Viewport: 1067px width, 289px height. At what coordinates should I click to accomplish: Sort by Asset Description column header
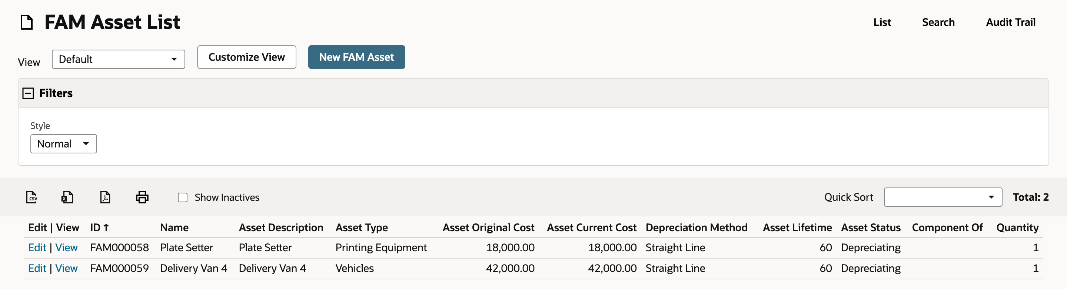point(281,227)
